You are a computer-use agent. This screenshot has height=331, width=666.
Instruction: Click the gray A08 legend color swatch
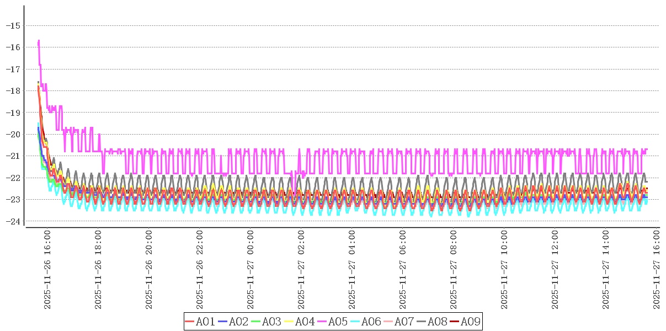pos(422,322)
